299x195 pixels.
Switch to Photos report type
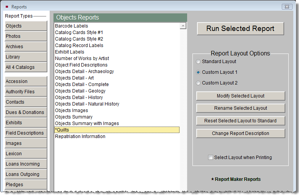pyautogui.click(x=26, y=36)
